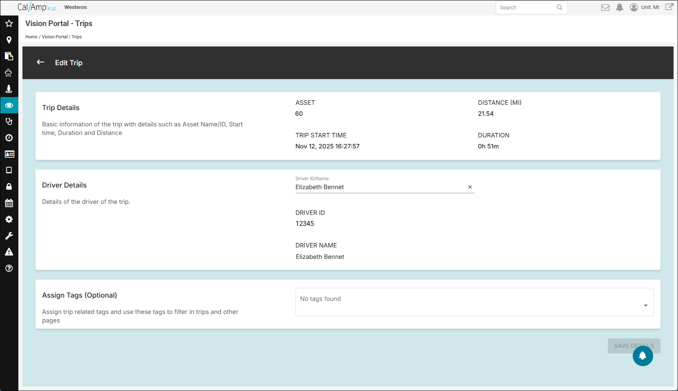This screenshot has width=678, height=391.
Task: Open the gear settings sidebar icon
Action: pos(9,219)
